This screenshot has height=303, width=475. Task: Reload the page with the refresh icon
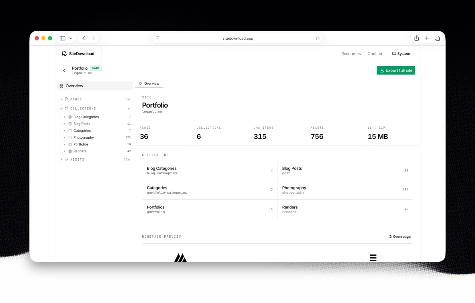[x=318, y=38]
